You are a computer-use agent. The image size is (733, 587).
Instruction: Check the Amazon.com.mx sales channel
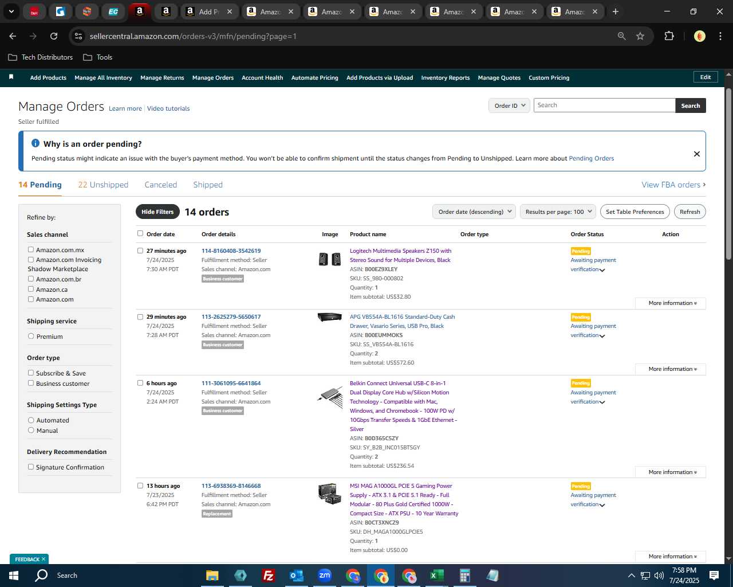pyautogui.click(x=31, y=249)
